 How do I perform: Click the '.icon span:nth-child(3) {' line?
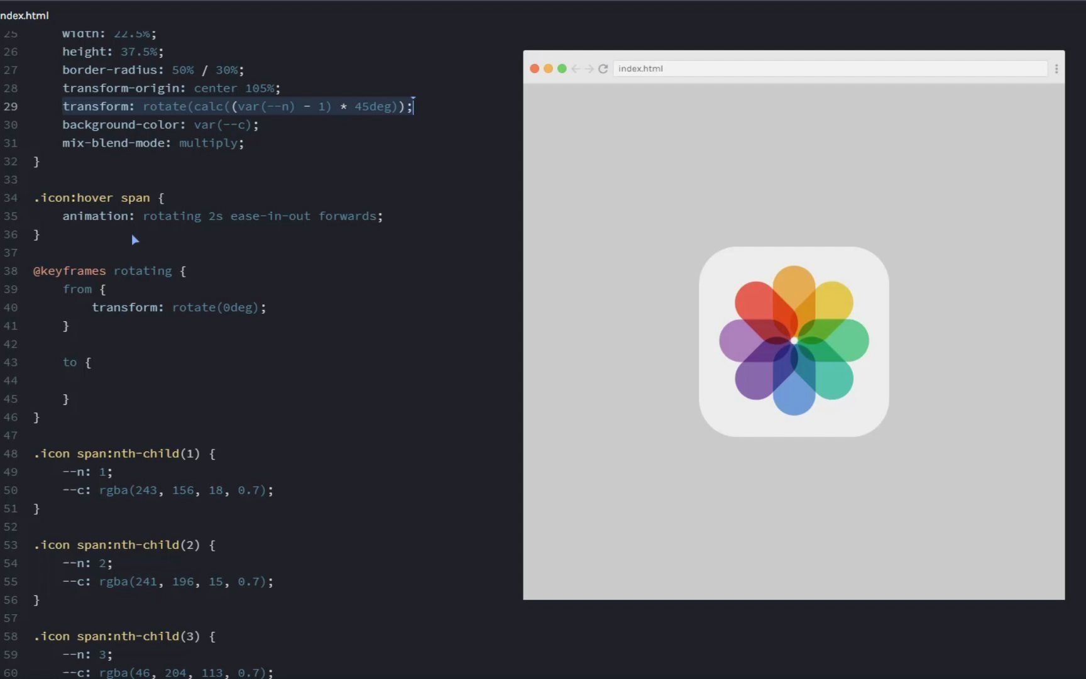[x=124, y=636]
